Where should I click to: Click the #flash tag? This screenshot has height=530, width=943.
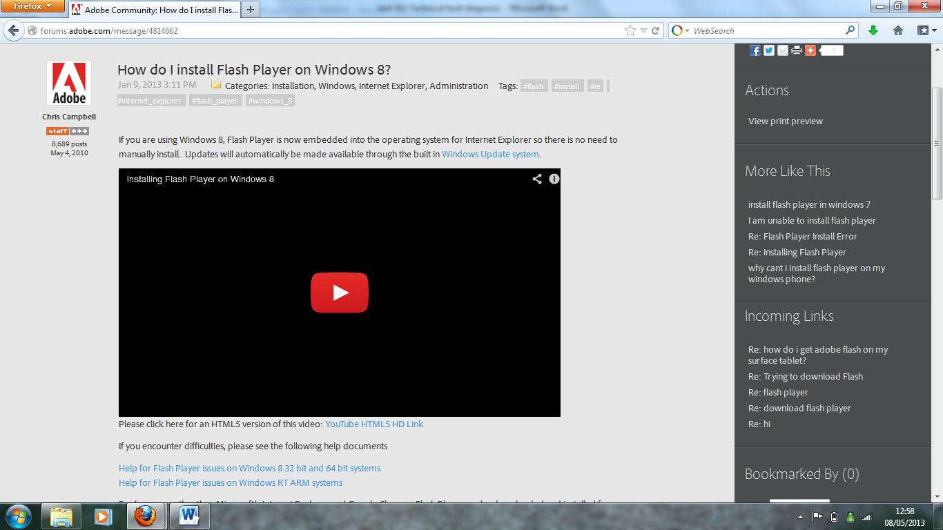click(534, 86)
